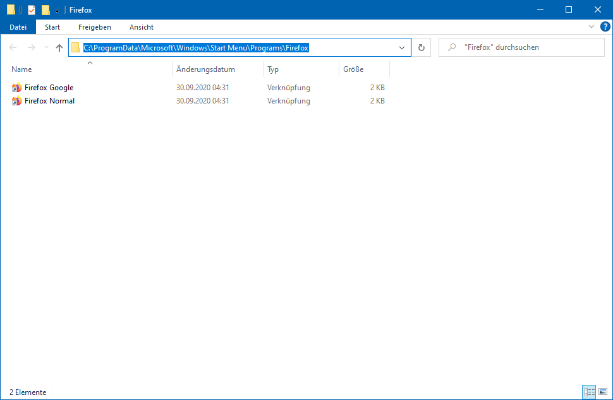Image resolution: width=613 pixels, height=400 pixels.
Task: Click the Back navigation arrow
Action: pyautogui.click(x=13, y=47)
